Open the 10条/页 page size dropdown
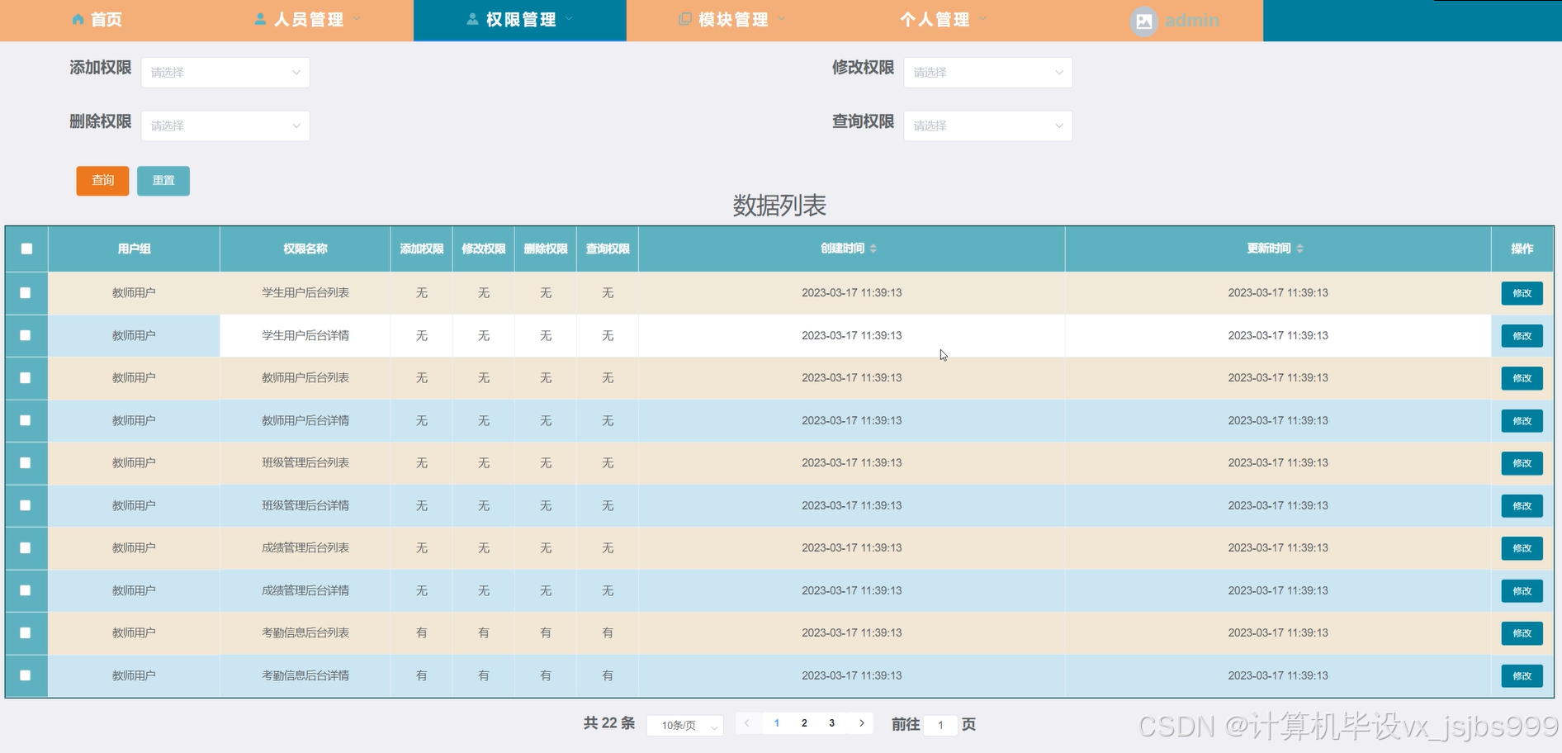This screenshot has height=753, width=1562. [x=685, y=725]
